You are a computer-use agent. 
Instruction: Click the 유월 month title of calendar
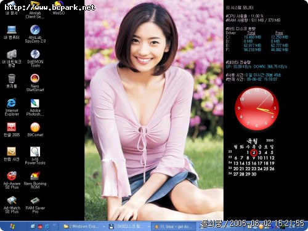pos(252,141)
